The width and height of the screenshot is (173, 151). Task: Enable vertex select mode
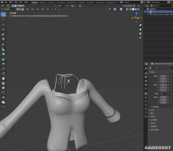click(18, 9)
